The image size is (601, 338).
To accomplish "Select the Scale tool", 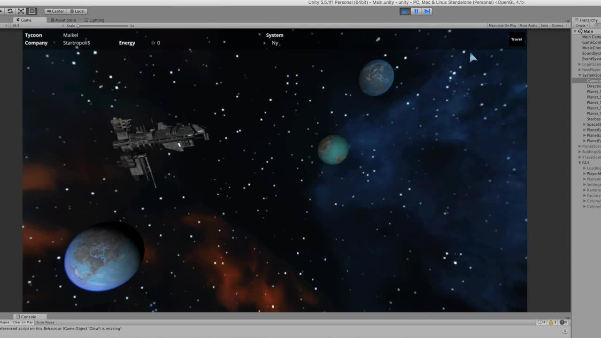I will click(x=21, y=11).
